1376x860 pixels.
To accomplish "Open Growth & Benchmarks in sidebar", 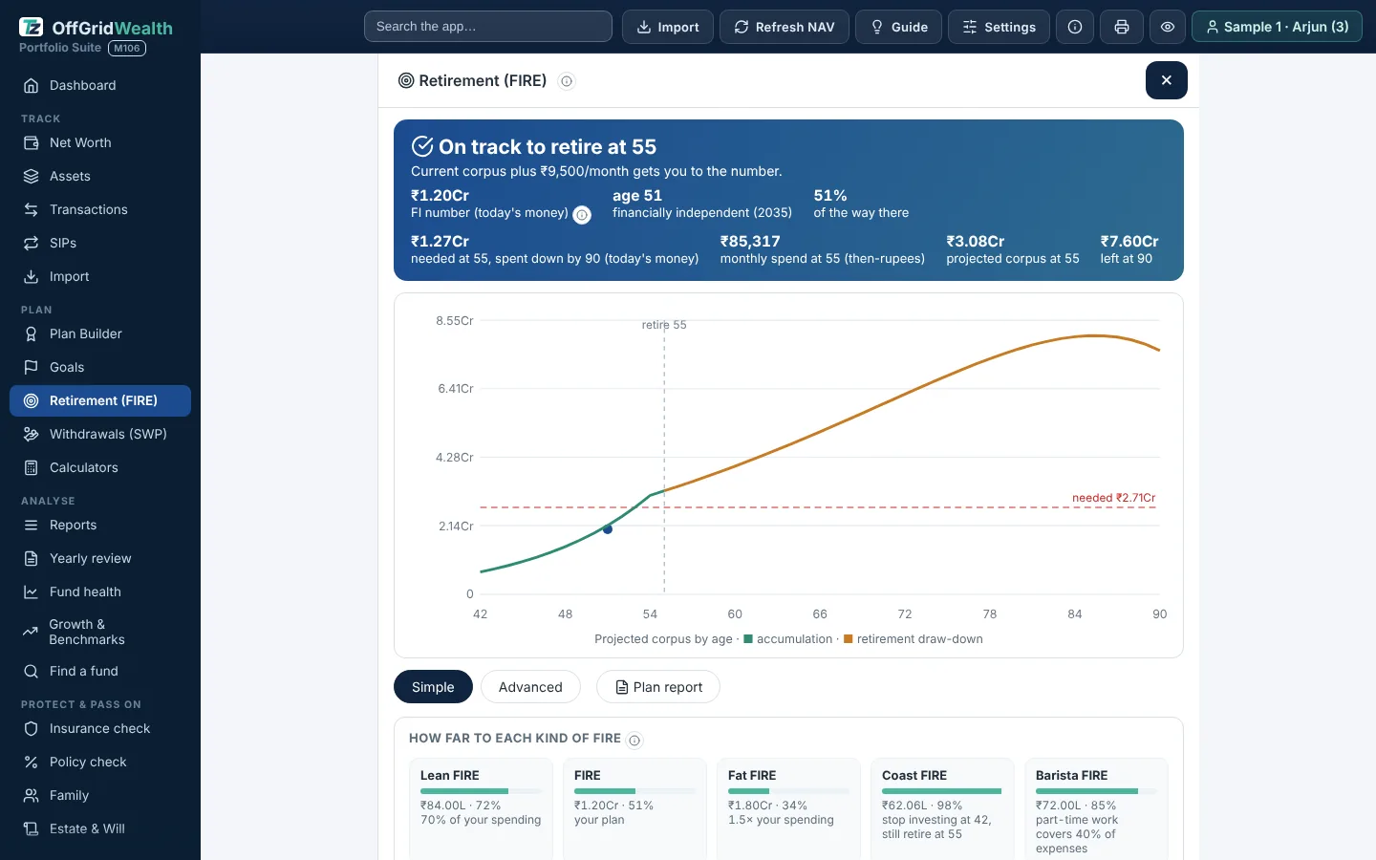I will pyautogui.click(x=100, y=632).
